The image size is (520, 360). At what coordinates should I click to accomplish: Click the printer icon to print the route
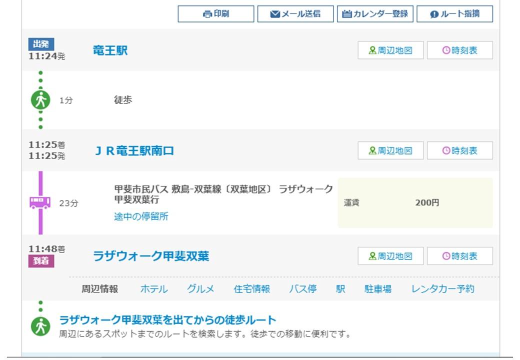(206, 14)
